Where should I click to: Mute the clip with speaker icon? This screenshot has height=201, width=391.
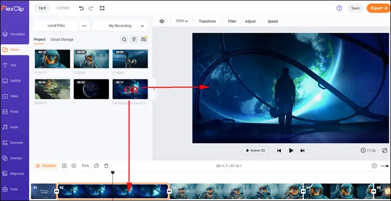pyautogui.click(x=162, y=21)
